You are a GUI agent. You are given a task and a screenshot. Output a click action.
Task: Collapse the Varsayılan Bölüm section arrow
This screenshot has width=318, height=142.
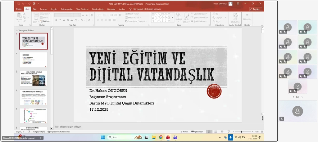(17, 30)
